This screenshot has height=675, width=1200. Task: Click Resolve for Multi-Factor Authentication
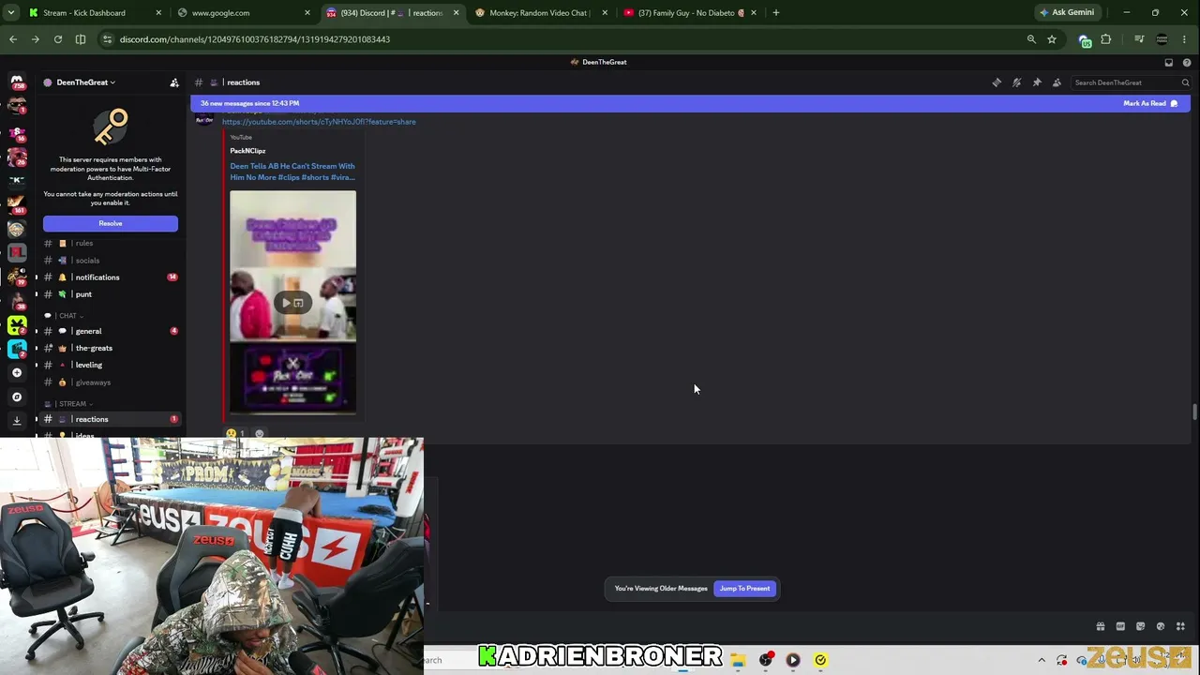(x=111, y=223)
